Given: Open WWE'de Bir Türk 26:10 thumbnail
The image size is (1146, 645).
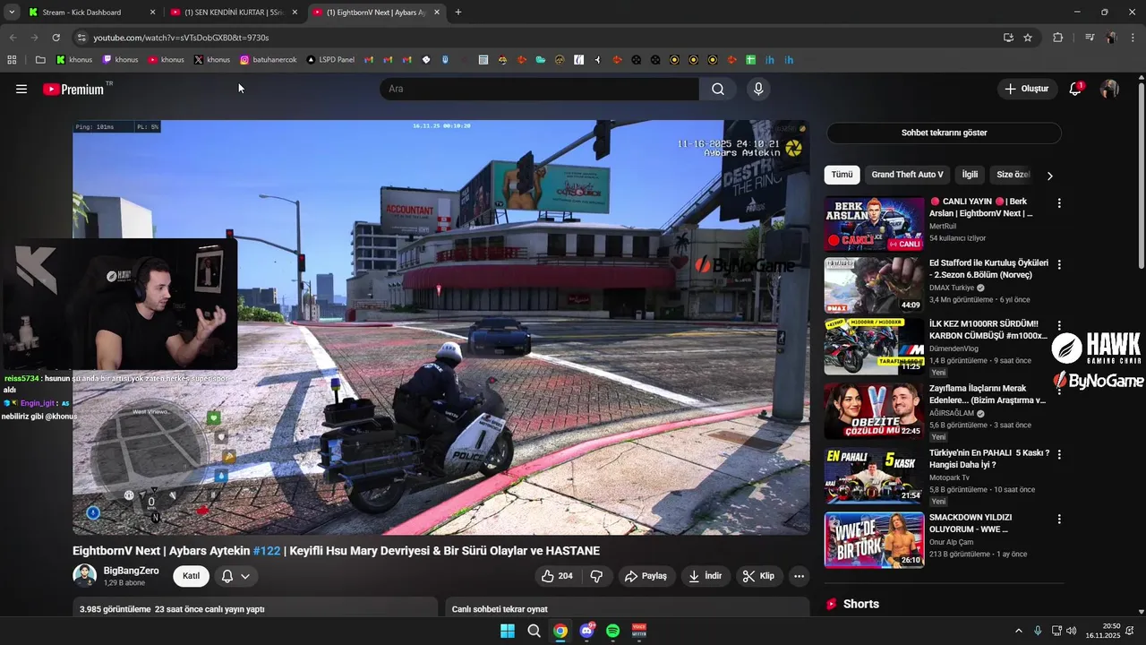Looking at the screenshot, I should [x=874, y=540].
